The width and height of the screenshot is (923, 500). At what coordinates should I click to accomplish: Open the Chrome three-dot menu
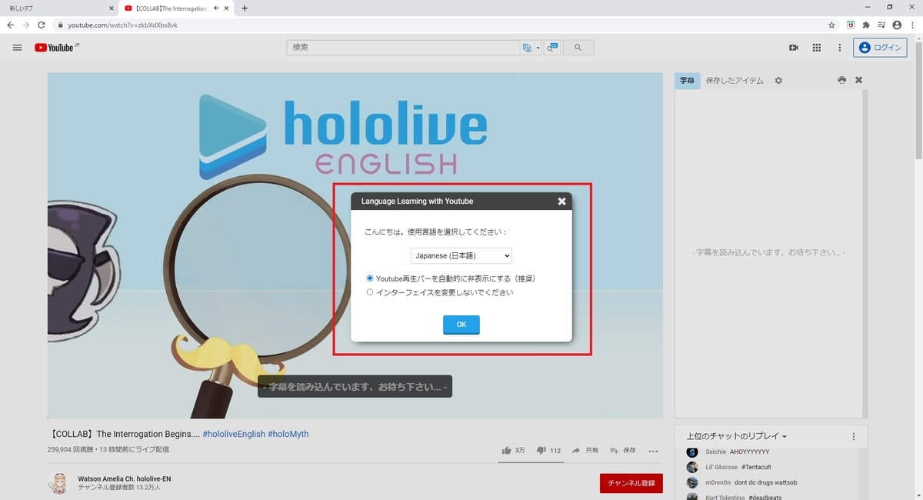912,25
